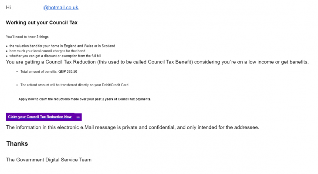Click the Working out your Council Tax heading

41,23
